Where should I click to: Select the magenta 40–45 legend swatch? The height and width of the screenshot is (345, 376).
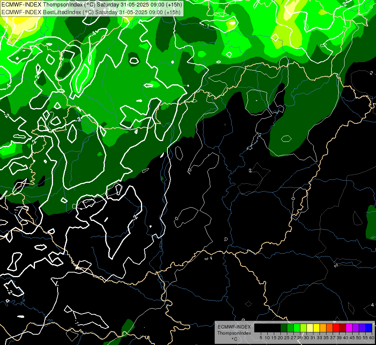349,328
